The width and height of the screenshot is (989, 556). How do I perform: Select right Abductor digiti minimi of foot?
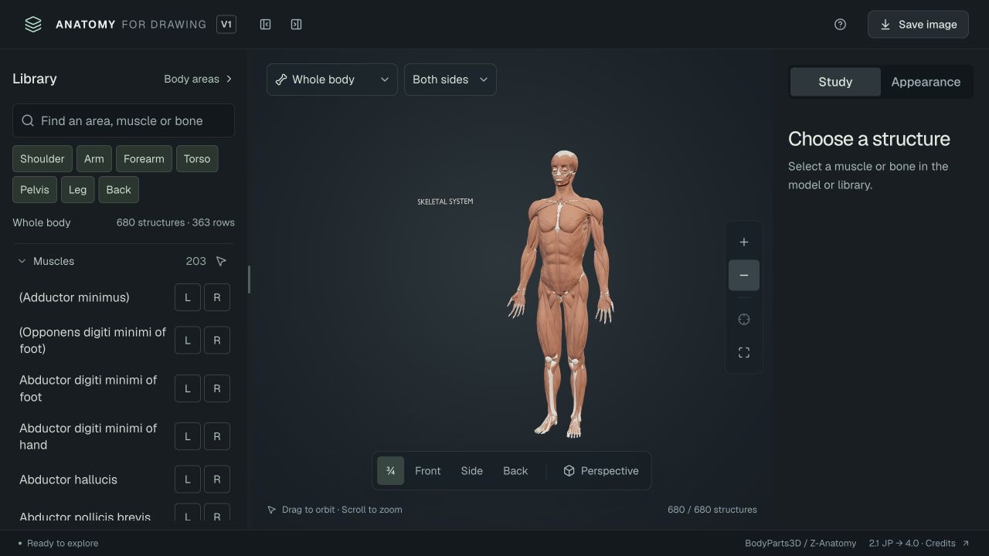pos(217,388)
